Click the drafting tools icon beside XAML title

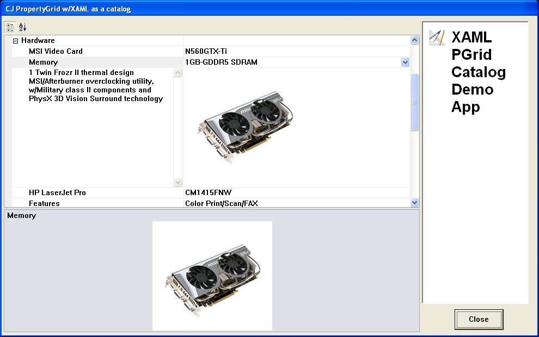(x=437, y=38)
